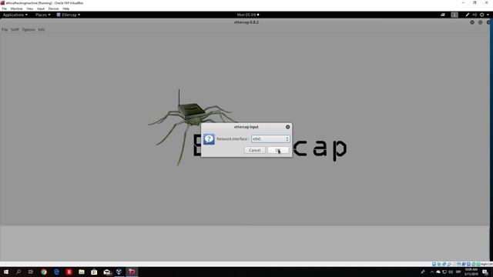This screenshot has height=277, width=493.
Task: Open the Ettercap File menu
Action: click(5, 29)
